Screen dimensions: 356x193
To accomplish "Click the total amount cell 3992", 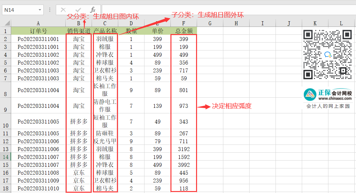I will coord(184,165).
